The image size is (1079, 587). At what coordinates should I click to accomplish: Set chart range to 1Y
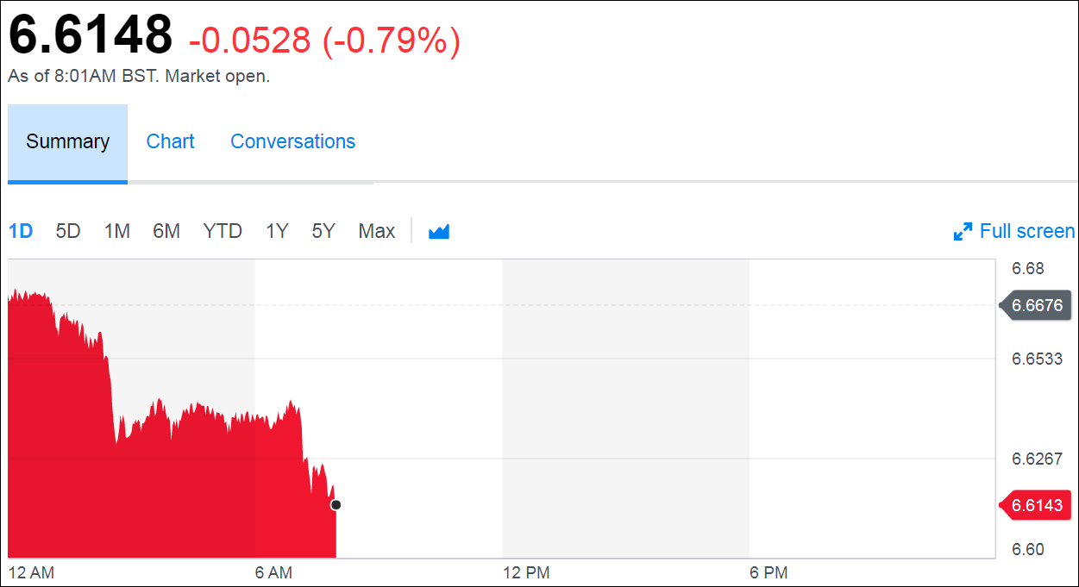click(277, 231)
